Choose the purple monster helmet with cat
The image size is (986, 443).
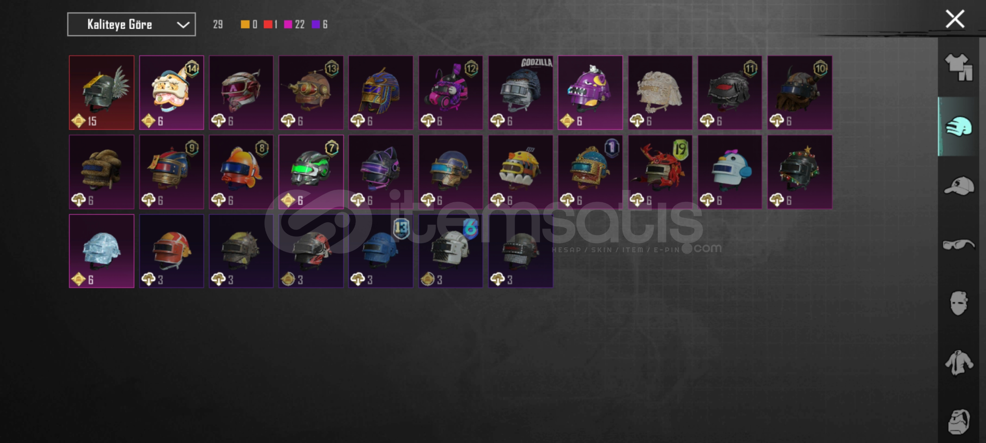pos(590,93)
